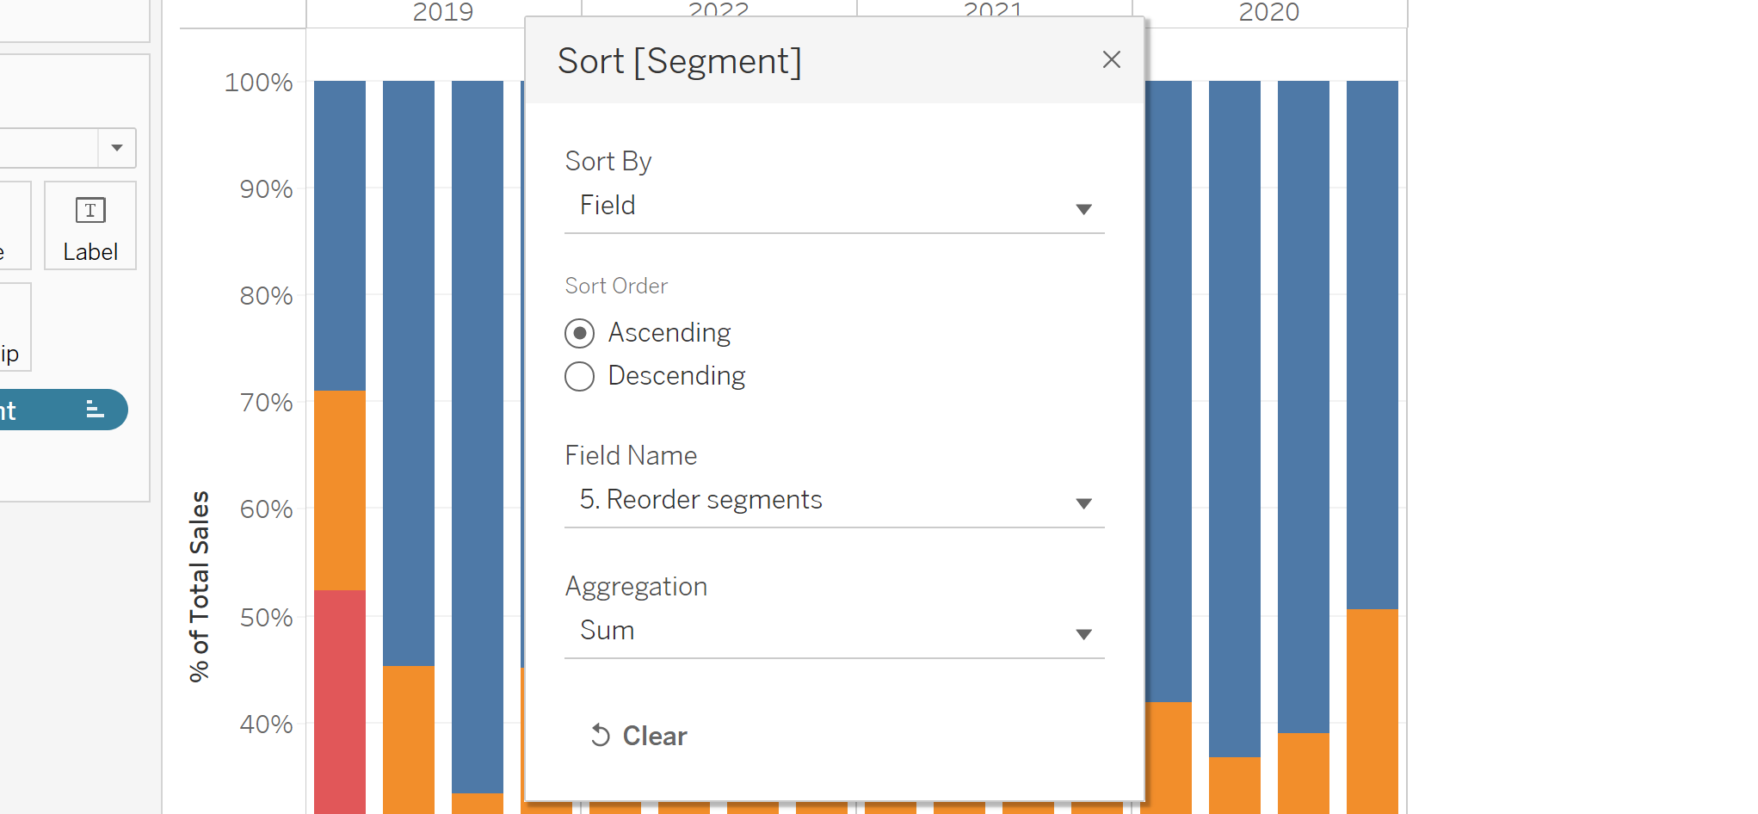1758x814 pixels.
Task: Open the mark type dropdown arrow
Action: pyautogui.click(x=117, y=148)
